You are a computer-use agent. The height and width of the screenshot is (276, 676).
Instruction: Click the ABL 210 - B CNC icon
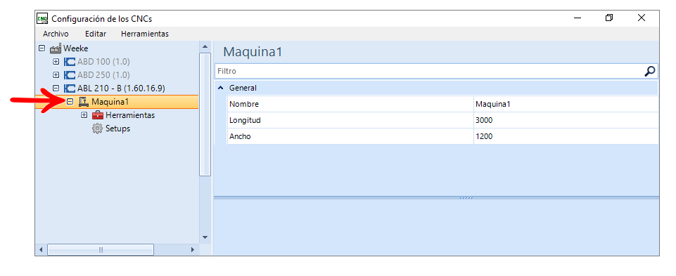click(70, 88)
